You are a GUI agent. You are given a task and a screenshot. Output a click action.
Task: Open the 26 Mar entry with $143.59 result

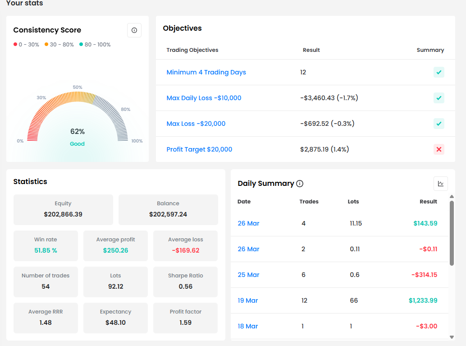[248, 223]
